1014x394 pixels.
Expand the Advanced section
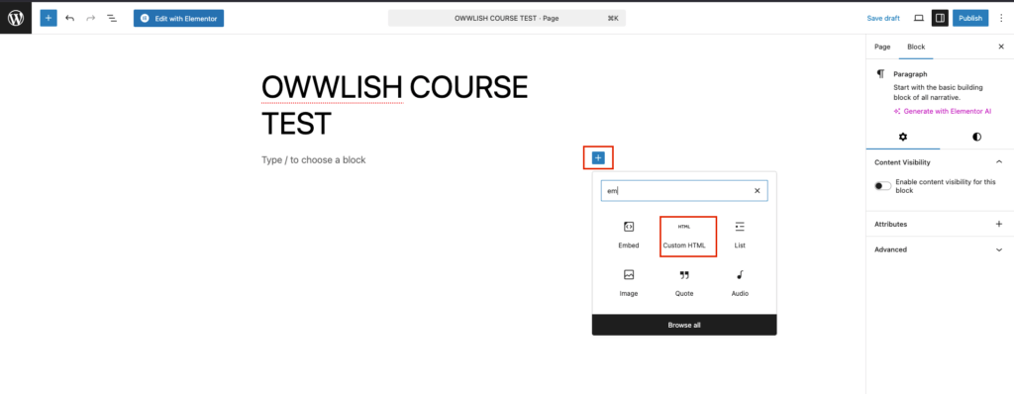939,249
